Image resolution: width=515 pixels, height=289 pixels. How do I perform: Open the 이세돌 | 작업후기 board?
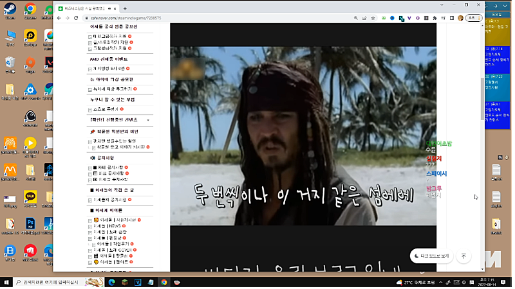(x=113, y=244)
